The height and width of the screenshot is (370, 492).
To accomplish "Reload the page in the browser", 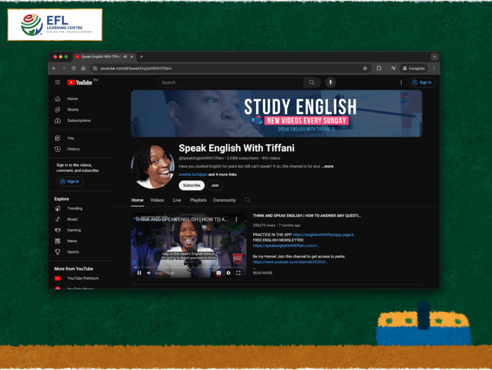I will pos(74,68).
